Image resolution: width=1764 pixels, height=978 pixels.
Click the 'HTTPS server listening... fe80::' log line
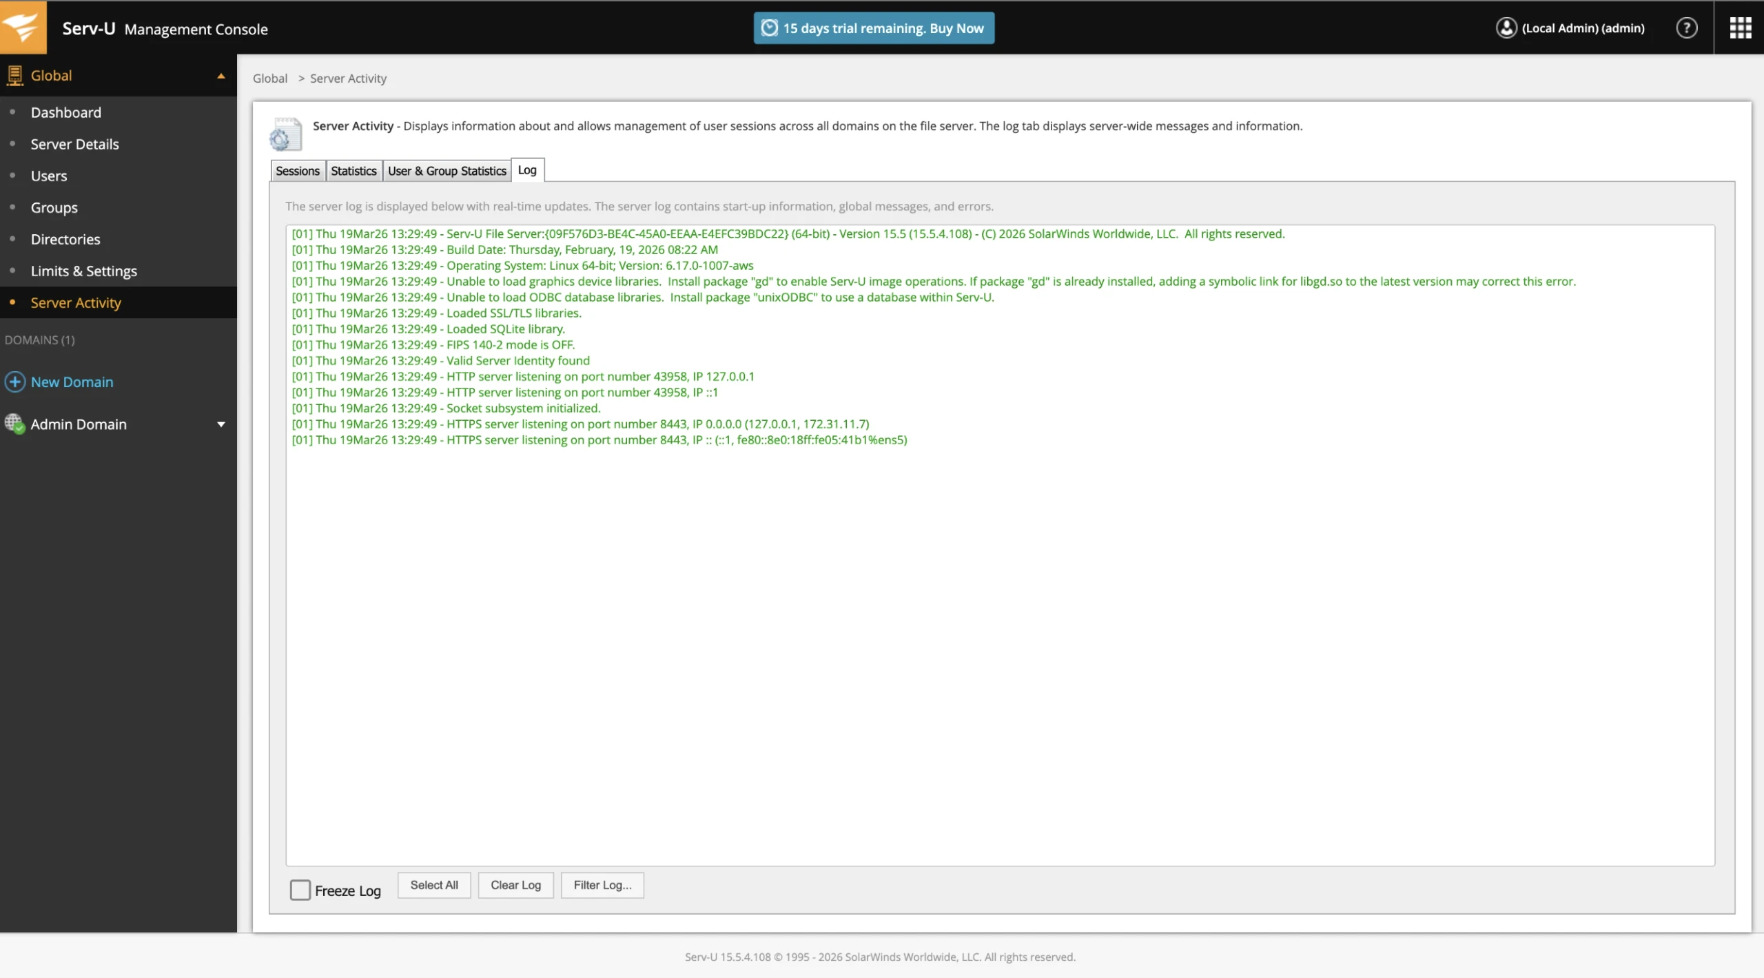click(x=599, y=439)
